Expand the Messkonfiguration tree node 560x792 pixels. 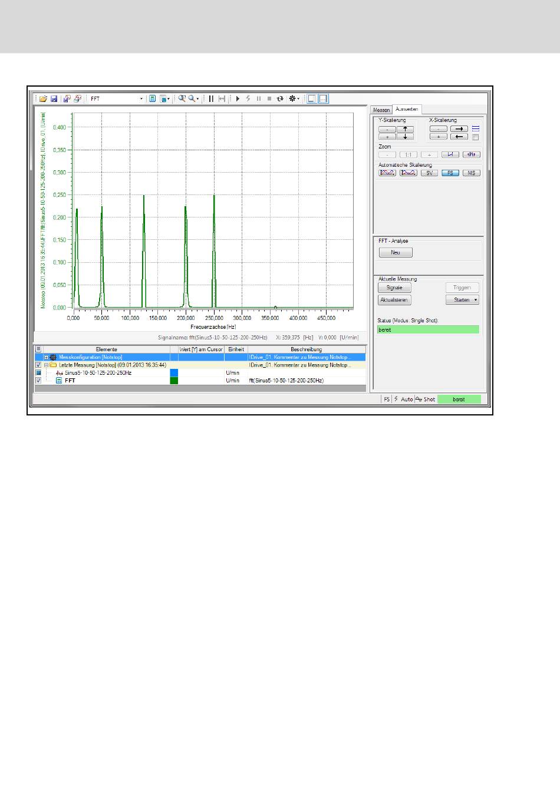[46, 357]
